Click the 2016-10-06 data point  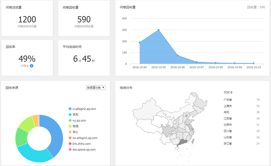click(178, 56)
